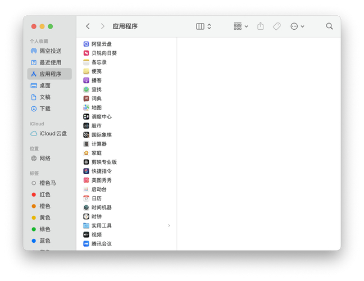The height and width of the screenshot is (281, 364).
Task: Go forward with the right arrow
Action: (x=102, y=26)
